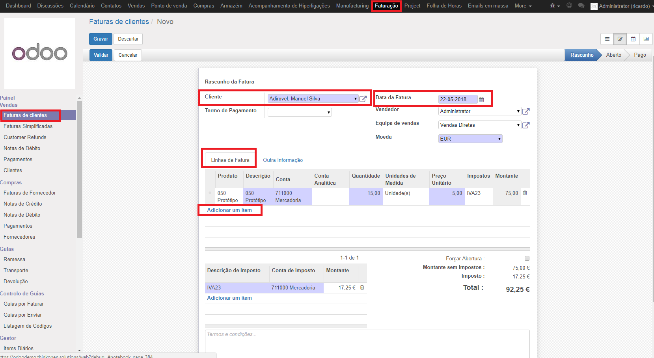Switch to graph view icon
The height and width of the screenshot is (358, 654).
pyautogui.click(x=646, y=39)
